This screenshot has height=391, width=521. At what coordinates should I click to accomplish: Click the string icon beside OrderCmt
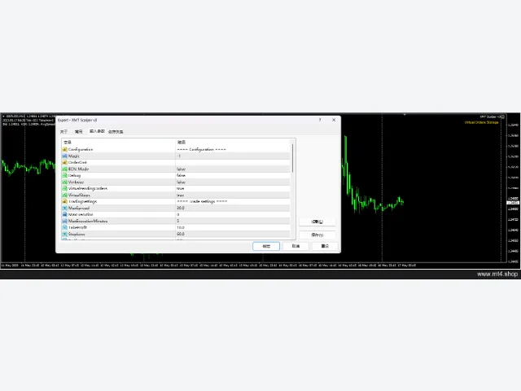[x=65, y=163]
